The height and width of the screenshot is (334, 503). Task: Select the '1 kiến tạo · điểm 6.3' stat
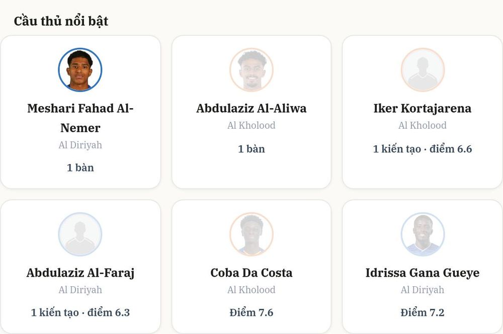80,312
